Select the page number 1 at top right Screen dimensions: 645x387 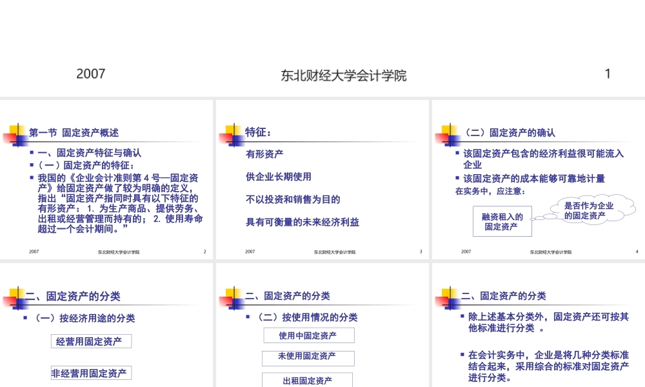point(608,74)
